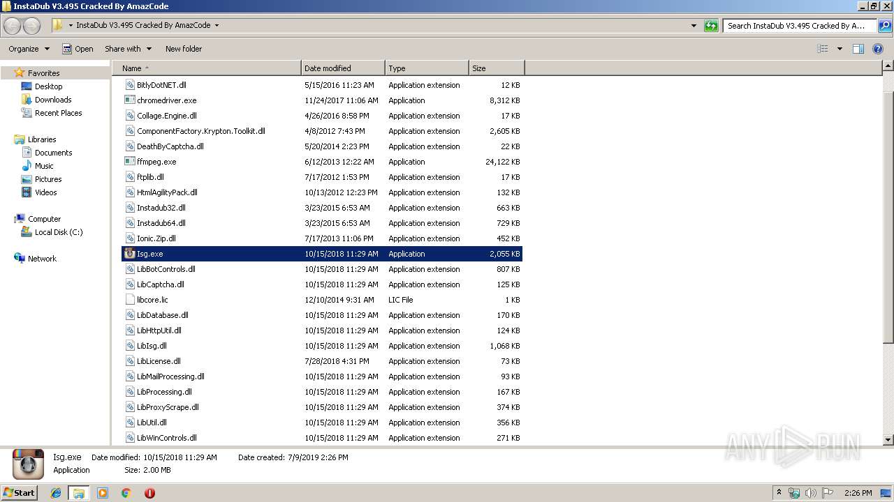
Task: Open the Videos library icon
Action: pos(27,192)
